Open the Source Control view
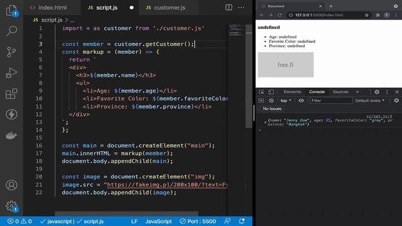The height and width of the screenshot is (226, 402). (x=11, y=51)
